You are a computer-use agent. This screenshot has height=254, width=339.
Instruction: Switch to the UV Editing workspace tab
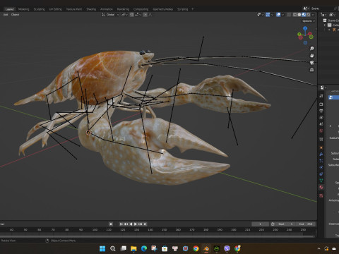click(55, 9)
